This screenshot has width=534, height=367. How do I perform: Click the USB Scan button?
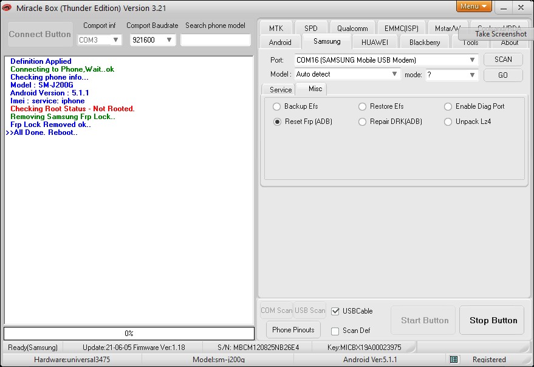310,310
